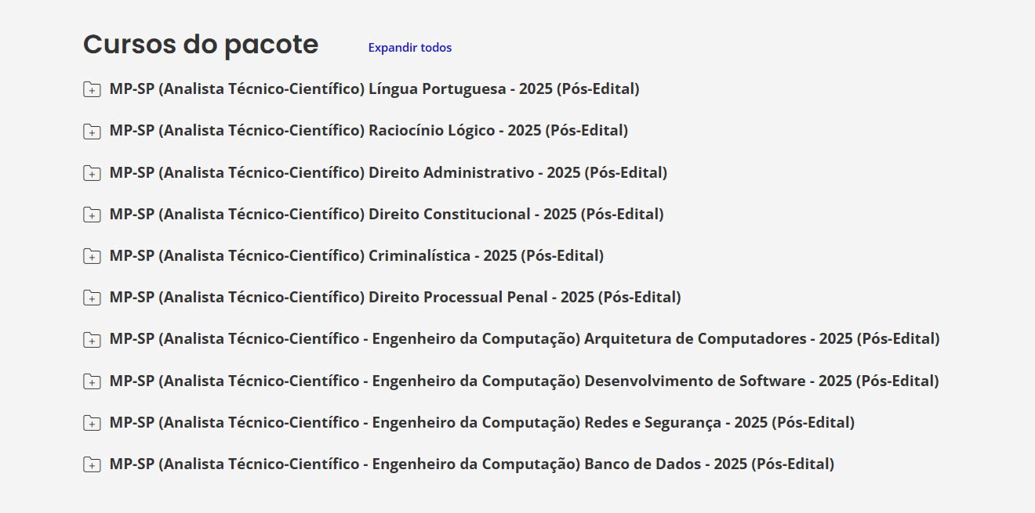Click folder icon for Direito Processual Penal

click(92, 298)
